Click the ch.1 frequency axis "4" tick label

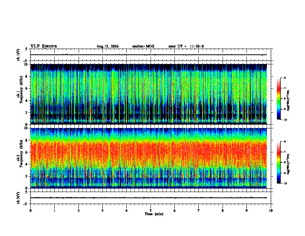27,101
